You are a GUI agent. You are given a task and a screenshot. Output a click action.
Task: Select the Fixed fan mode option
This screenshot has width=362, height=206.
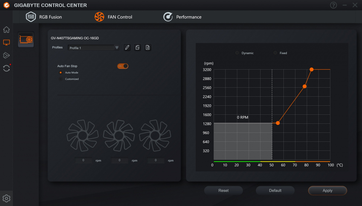[x=275, y=53]
